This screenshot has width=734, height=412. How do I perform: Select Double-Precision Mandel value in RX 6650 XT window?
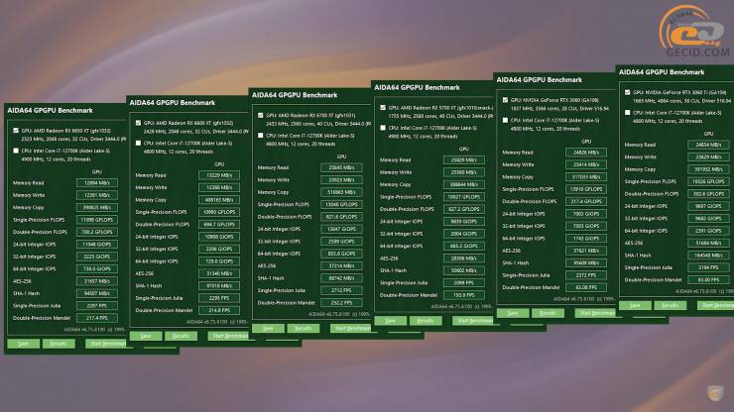click(97, 318)
